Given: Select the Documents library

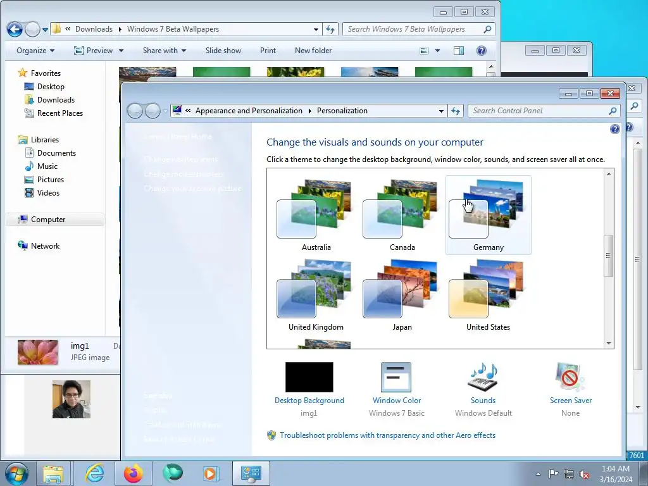Looking at the screenshot, I should click(x=56, y=153).
